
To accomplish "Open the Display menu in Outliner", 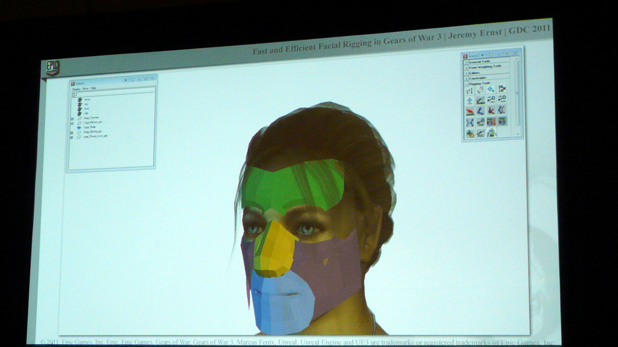I will [76, 89].
